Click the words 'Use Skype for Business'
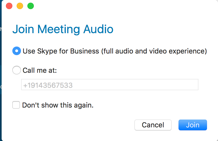218x141 pixels. pyautogui.click(x=61, y=51)
